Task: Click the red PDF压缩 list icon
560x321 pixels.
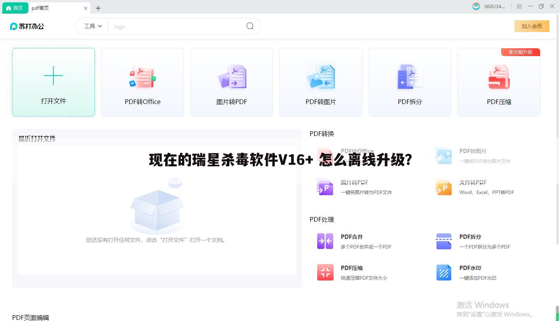Action: (x=325, y=272)
